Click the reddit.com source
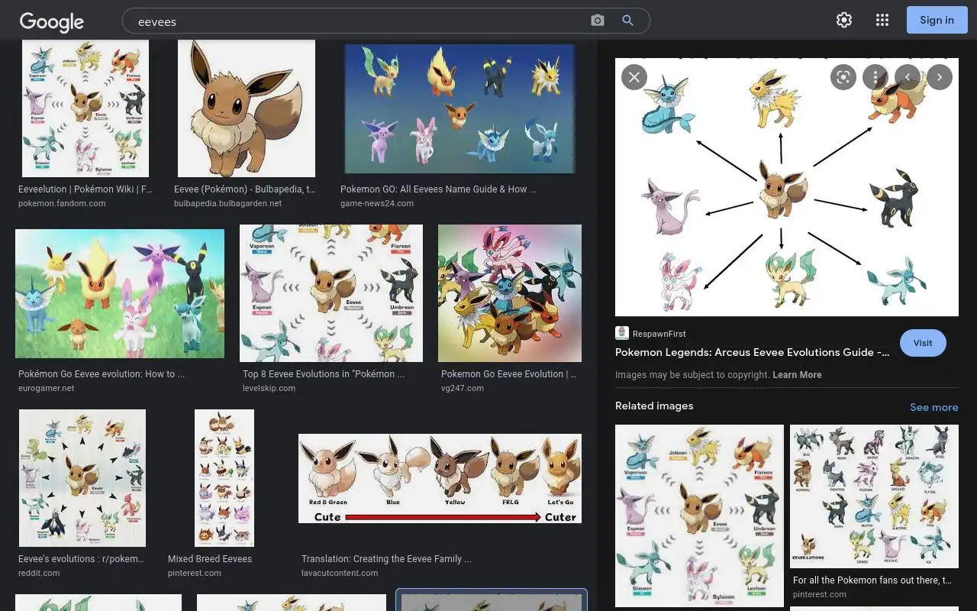 pos(39,573)
